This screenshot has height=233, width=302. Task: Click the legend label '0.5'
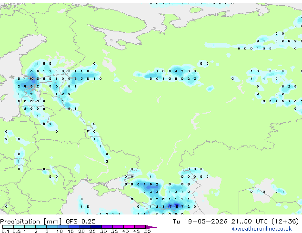16,231
